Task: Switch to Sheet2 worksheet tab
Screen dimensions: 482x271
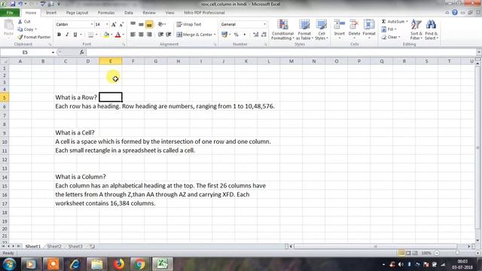Action: click(x=54, y=246)
